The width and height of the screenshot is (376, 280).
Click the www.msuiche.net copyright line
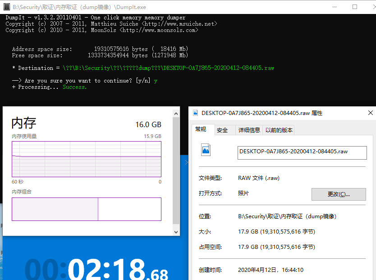(x=111, y=24)
